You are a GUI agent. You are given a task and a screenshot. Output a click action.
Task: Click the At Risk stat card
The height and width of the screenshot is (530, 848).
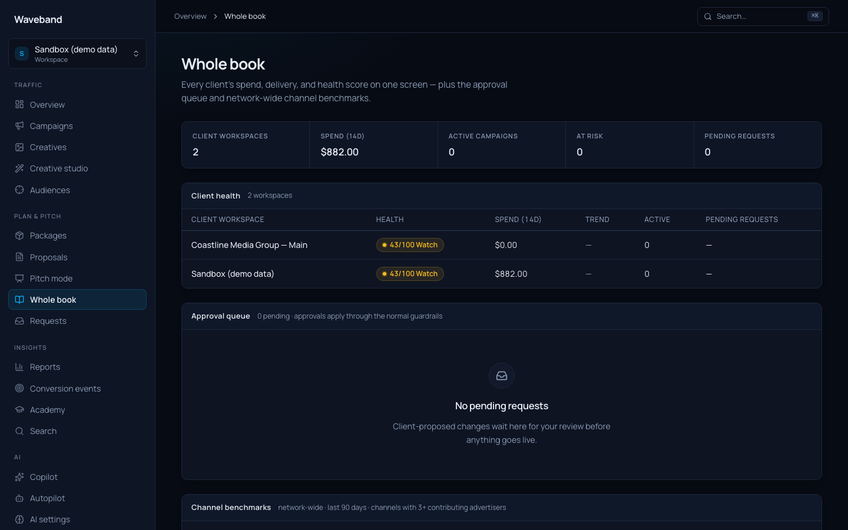point(630,145)
